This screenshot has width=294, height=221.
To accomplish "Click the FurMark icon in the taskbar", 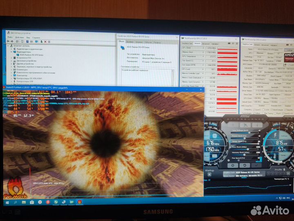I will click(80, 202).
